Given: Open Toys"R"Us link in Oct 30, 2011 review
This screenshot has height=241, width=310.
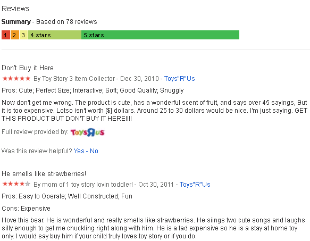Looking at the screenshot, I should point(195,185).
